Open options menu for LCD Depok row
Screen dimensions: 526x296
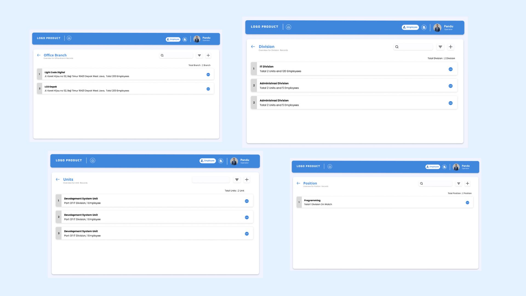(x=208, y=89)
